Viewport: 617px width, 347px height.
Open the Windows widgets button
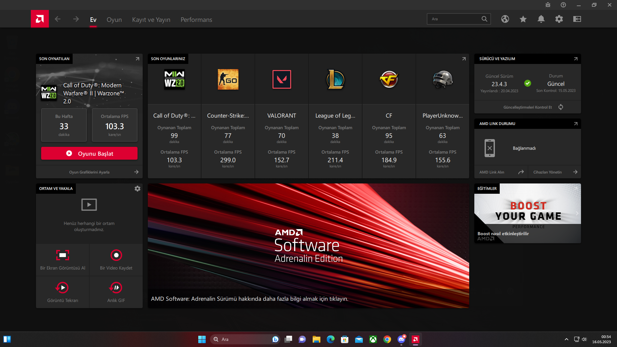click(7, 339)
